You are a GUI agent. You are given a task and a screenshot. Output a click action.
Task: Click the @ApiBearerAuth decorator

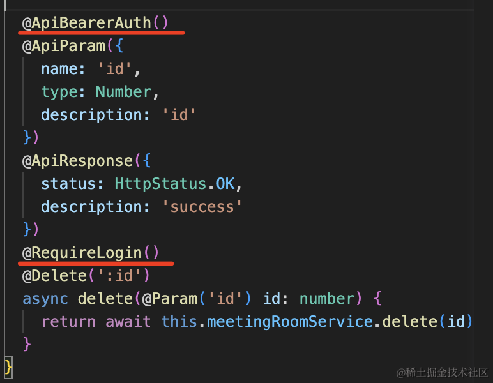pos(87,23)
